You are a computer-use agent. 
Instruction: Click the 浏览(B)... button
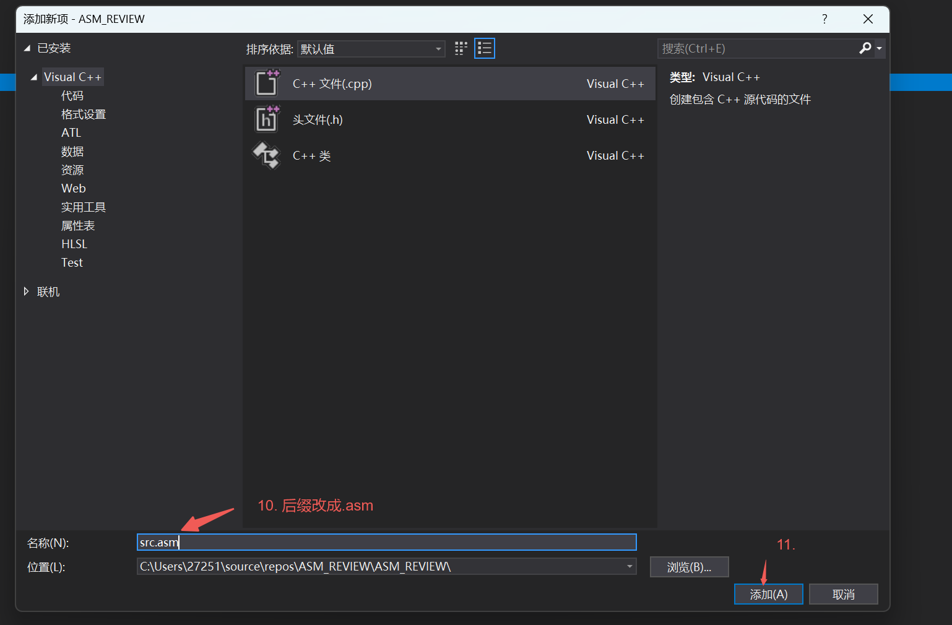690,567
